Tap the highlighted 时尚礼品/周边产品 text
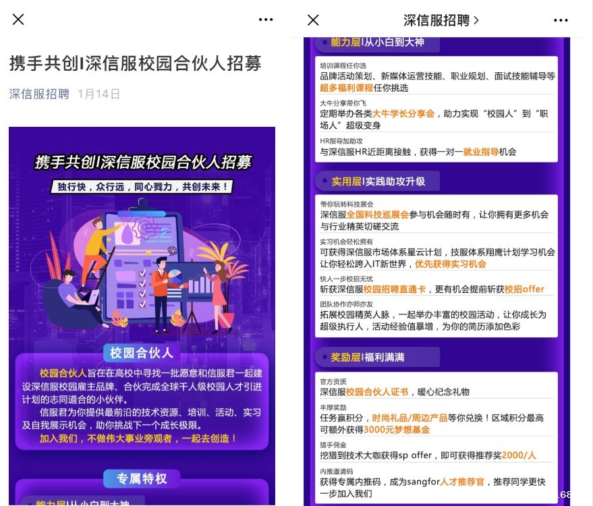Screen dimensions: 593x506 [x=410, y=418]
